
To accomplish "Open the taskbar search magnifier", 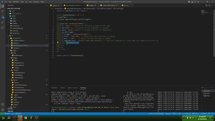I will (9, 118).
